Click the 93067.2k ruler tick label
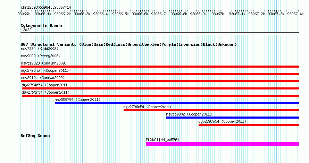This screenshot has width=309, height=163. click(x=257, y=14)
